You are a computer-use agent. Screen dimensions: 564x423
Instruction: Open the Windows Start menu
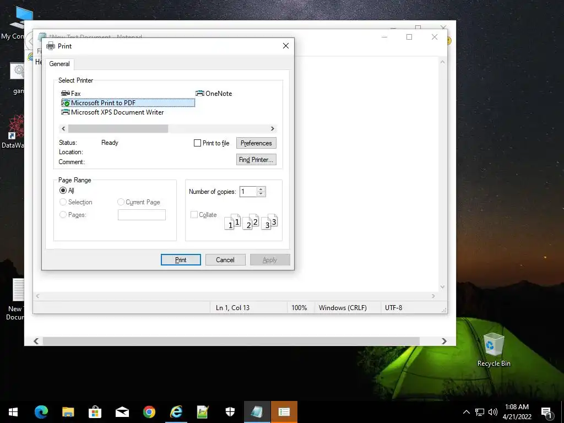[x=13, y=412]
